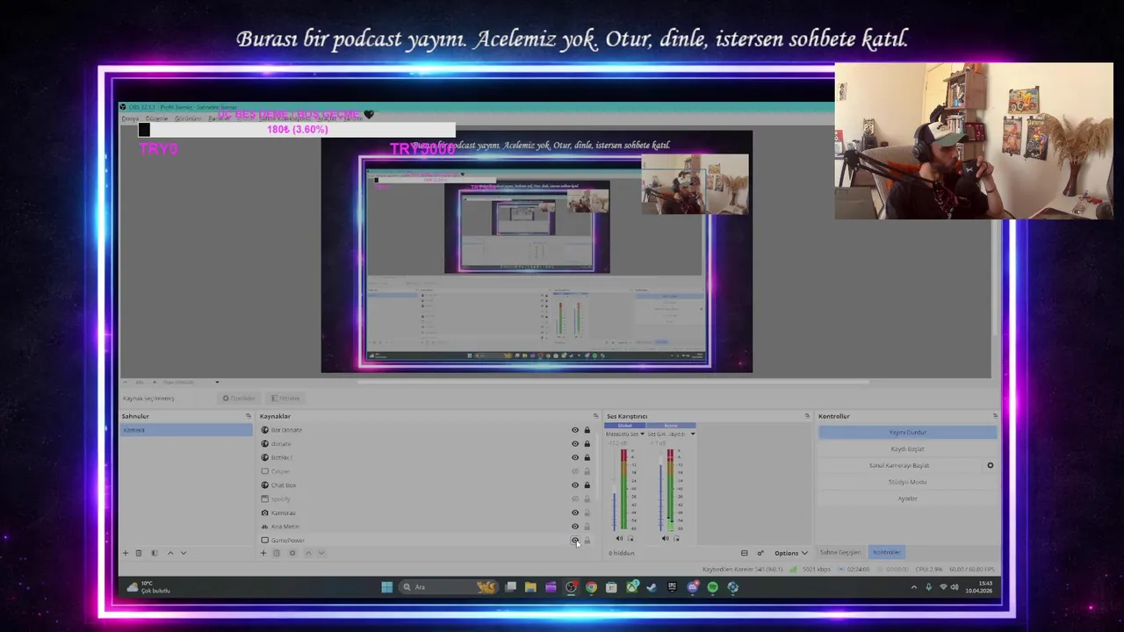Select the Global mixer tab
This screenshot has width=1124, height=632.
point(624,425)
